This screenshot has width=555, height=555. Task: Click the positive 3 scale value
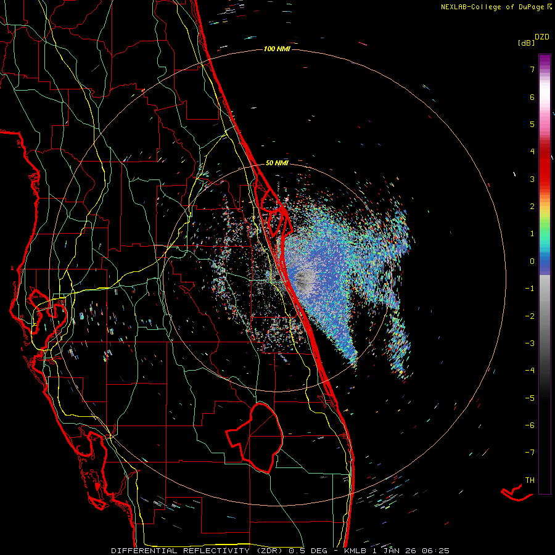click(x=532, y=179)
